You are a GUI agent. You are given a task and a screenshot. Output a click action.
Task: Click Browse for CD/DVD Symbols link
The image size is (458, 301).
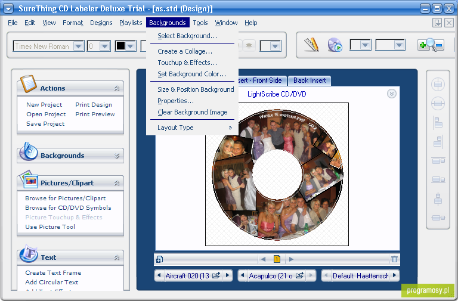(68, 207)
